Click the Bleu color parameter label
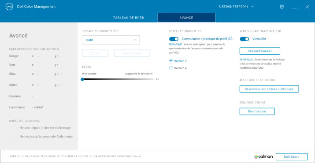The width and height of the screenshot is (315, 163). pyautogui.click(x=12, y=74)
